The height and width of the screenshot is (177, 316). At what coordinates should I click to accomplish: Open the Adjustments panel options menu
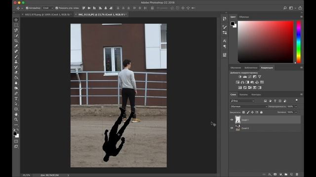click(301, 68)
